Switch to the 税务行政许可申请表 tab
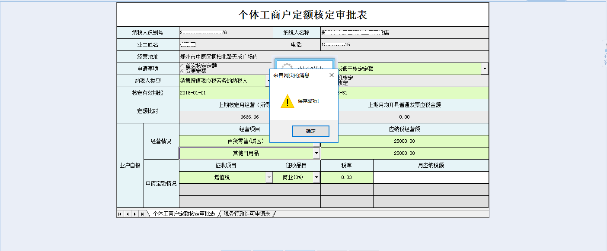The image size is (607, 251). (x=246, y=213)
